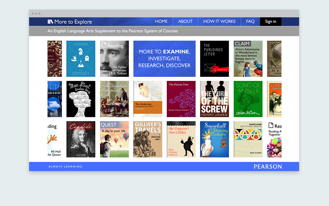
Task: Open the HOME navigation tab
Action: [161, 21]
